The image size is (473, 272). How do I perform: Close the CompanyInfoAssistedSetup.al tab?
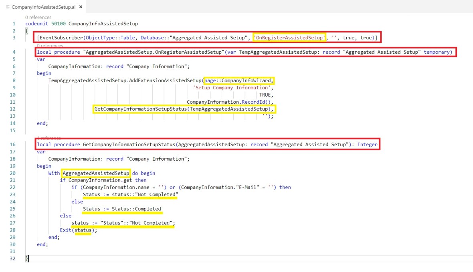81,7
